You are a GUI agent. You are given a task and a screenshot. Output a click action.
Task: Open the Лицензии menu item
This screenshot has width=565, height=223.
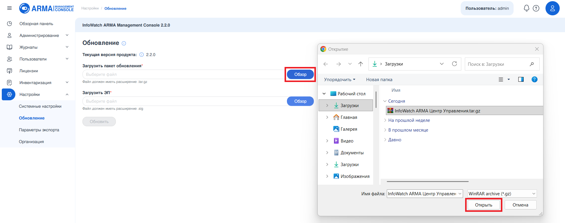29,71
